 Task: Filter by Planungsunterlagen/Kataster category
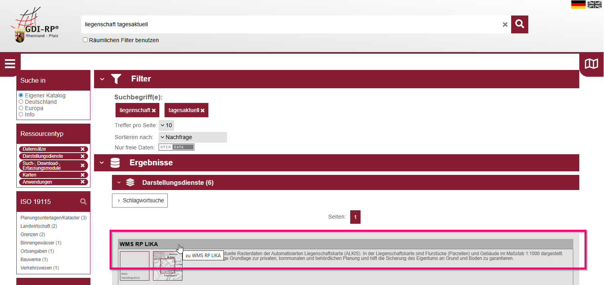pyautogui.click(x=50, y=218)
